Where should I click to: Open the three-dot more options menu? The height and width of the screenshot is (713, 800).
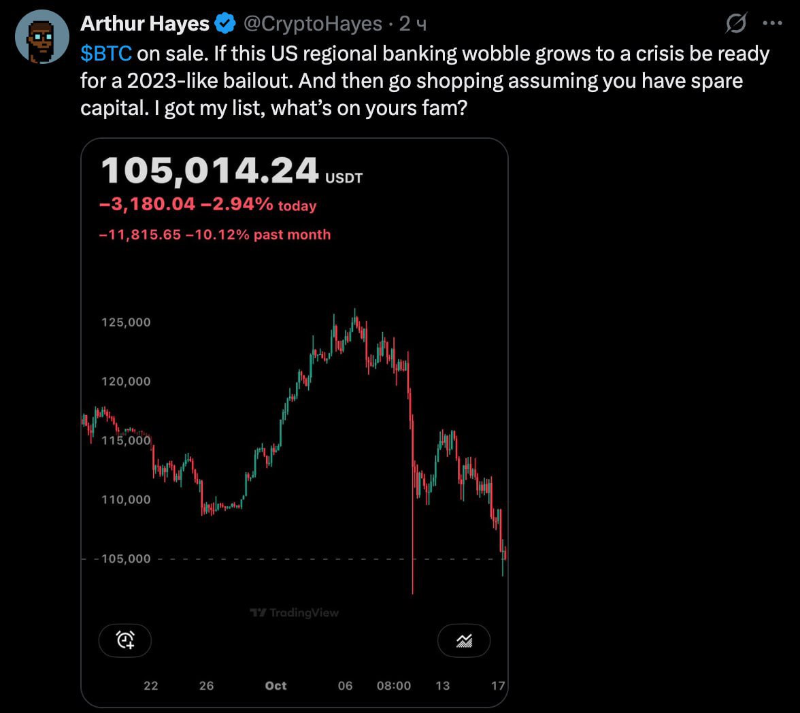[x=773, y=24]
